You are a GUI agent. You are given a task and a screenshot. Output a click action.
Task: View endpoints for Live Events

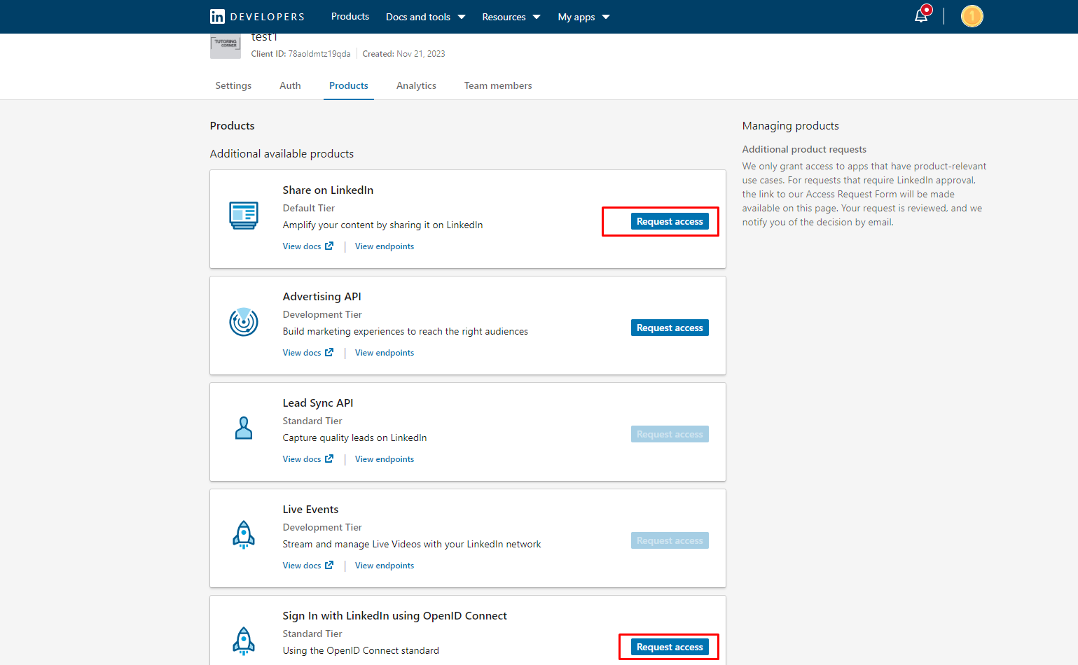pos(384,565)
